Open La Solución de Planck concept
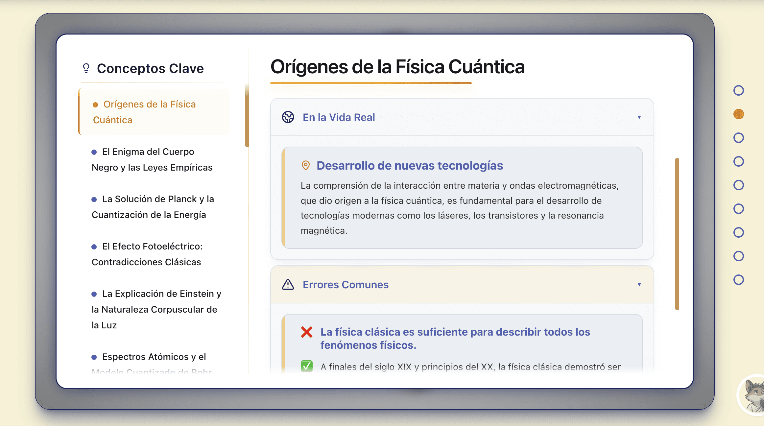Image resolution: width=764 pixels, height=426 pixels. 153,207
